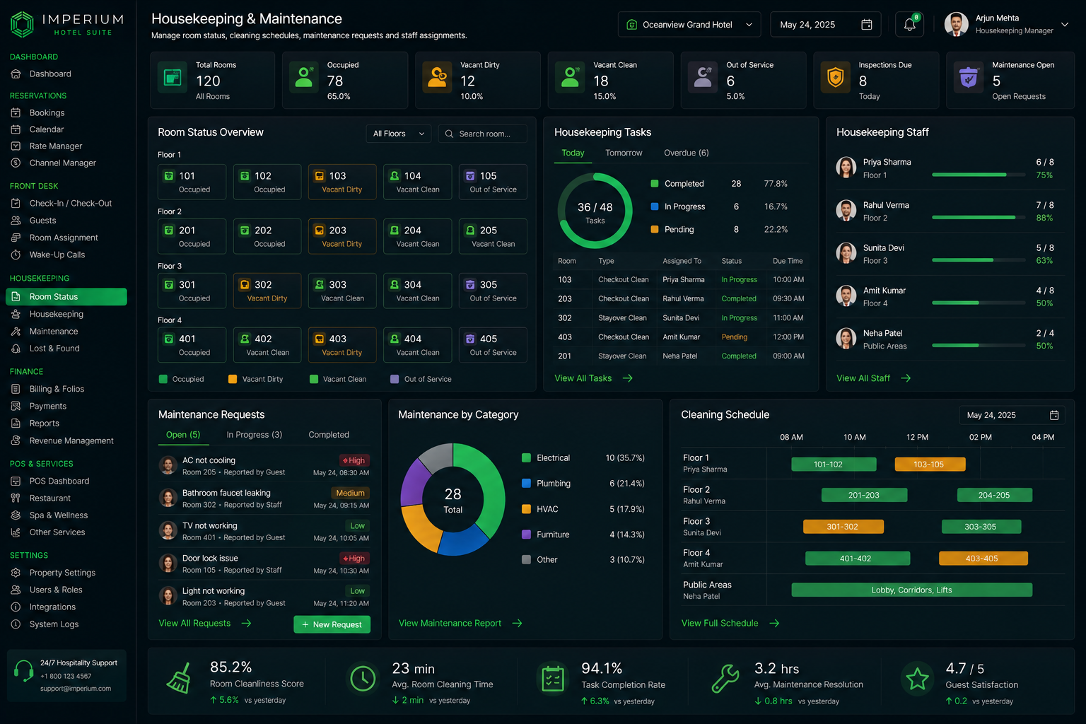Click the Inspections Due shield icon
The height and width of the screenshot is (724, 1086).
pos(836,78)
